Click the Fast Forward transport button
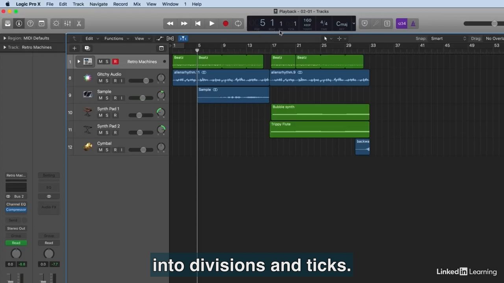The width and height of the screenshot is (504, 283). [x=184, y=24]
